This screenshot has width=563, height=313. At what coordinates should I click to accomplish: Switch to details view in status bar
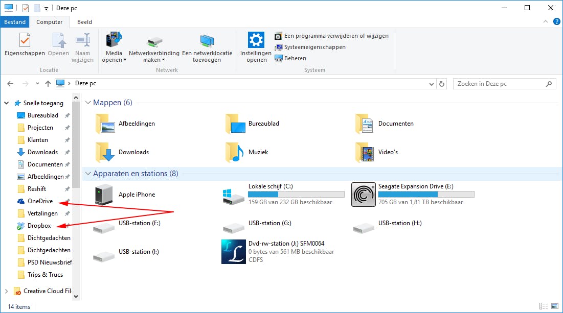pos(544,306)
